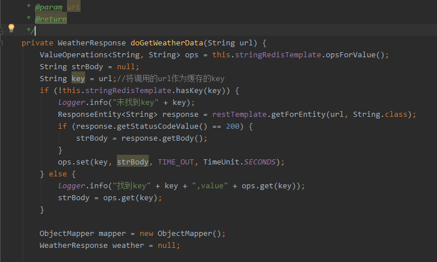Viewport: 437px width, 262px height.
Task: Click the "getStatusCodeValue" method call
Action: (157, 126)
